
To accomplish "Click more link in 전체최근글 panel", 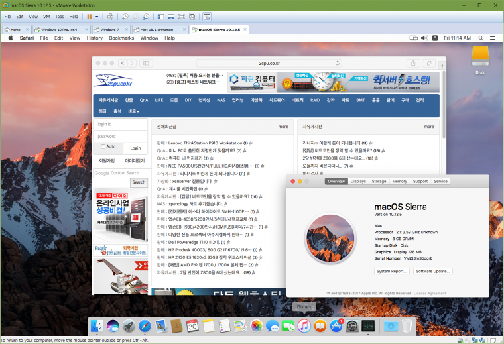I will [283, 127].
